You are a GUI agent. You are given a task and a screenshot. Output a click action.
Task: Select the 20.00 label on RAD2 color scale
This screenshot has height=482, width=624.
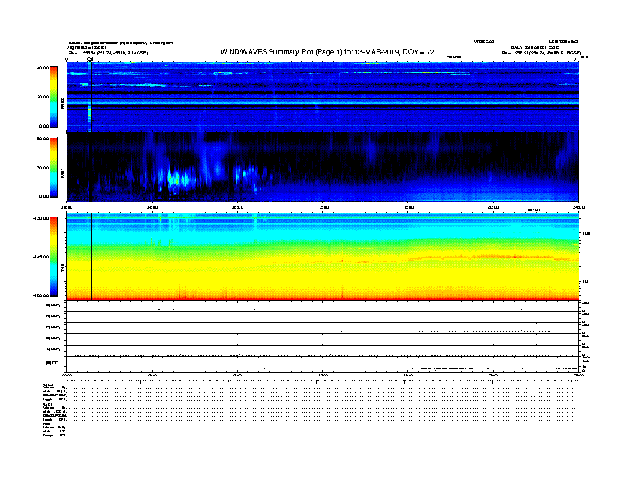[x=43, y=97]
